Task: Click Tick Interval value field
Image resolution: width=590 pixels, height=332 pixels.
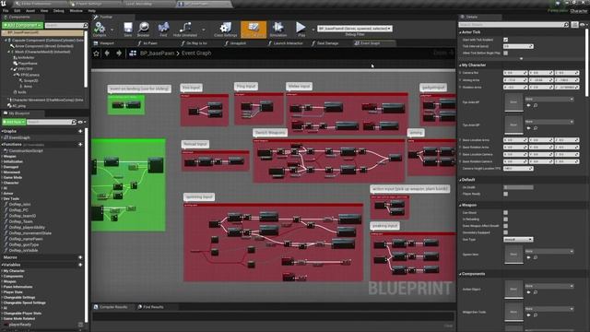Action: pos(518,46)
